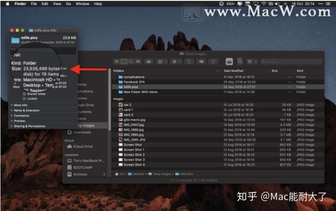The width and height of the screenshot is (336, 211).
Task: Click the battery status icon
Action: (271, 4)
